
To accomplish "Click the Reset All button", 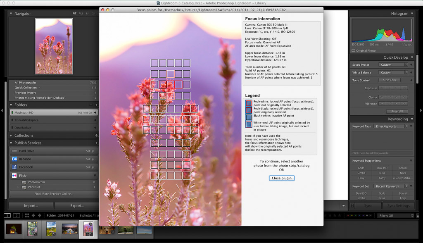I will (x=397, y=112).
